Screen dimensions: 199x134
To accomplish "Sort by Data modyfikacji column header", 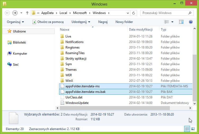I will [x=141, y=30].
